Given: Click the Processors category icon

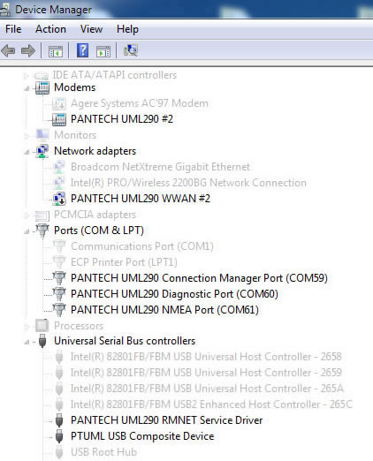Looking at the screenshot, I should (x=42, y=326).
